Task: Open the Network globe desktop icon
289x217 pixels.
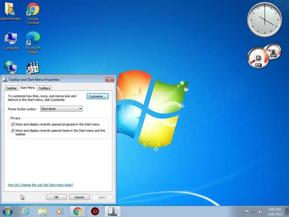Action: click(x=10, y=67)
